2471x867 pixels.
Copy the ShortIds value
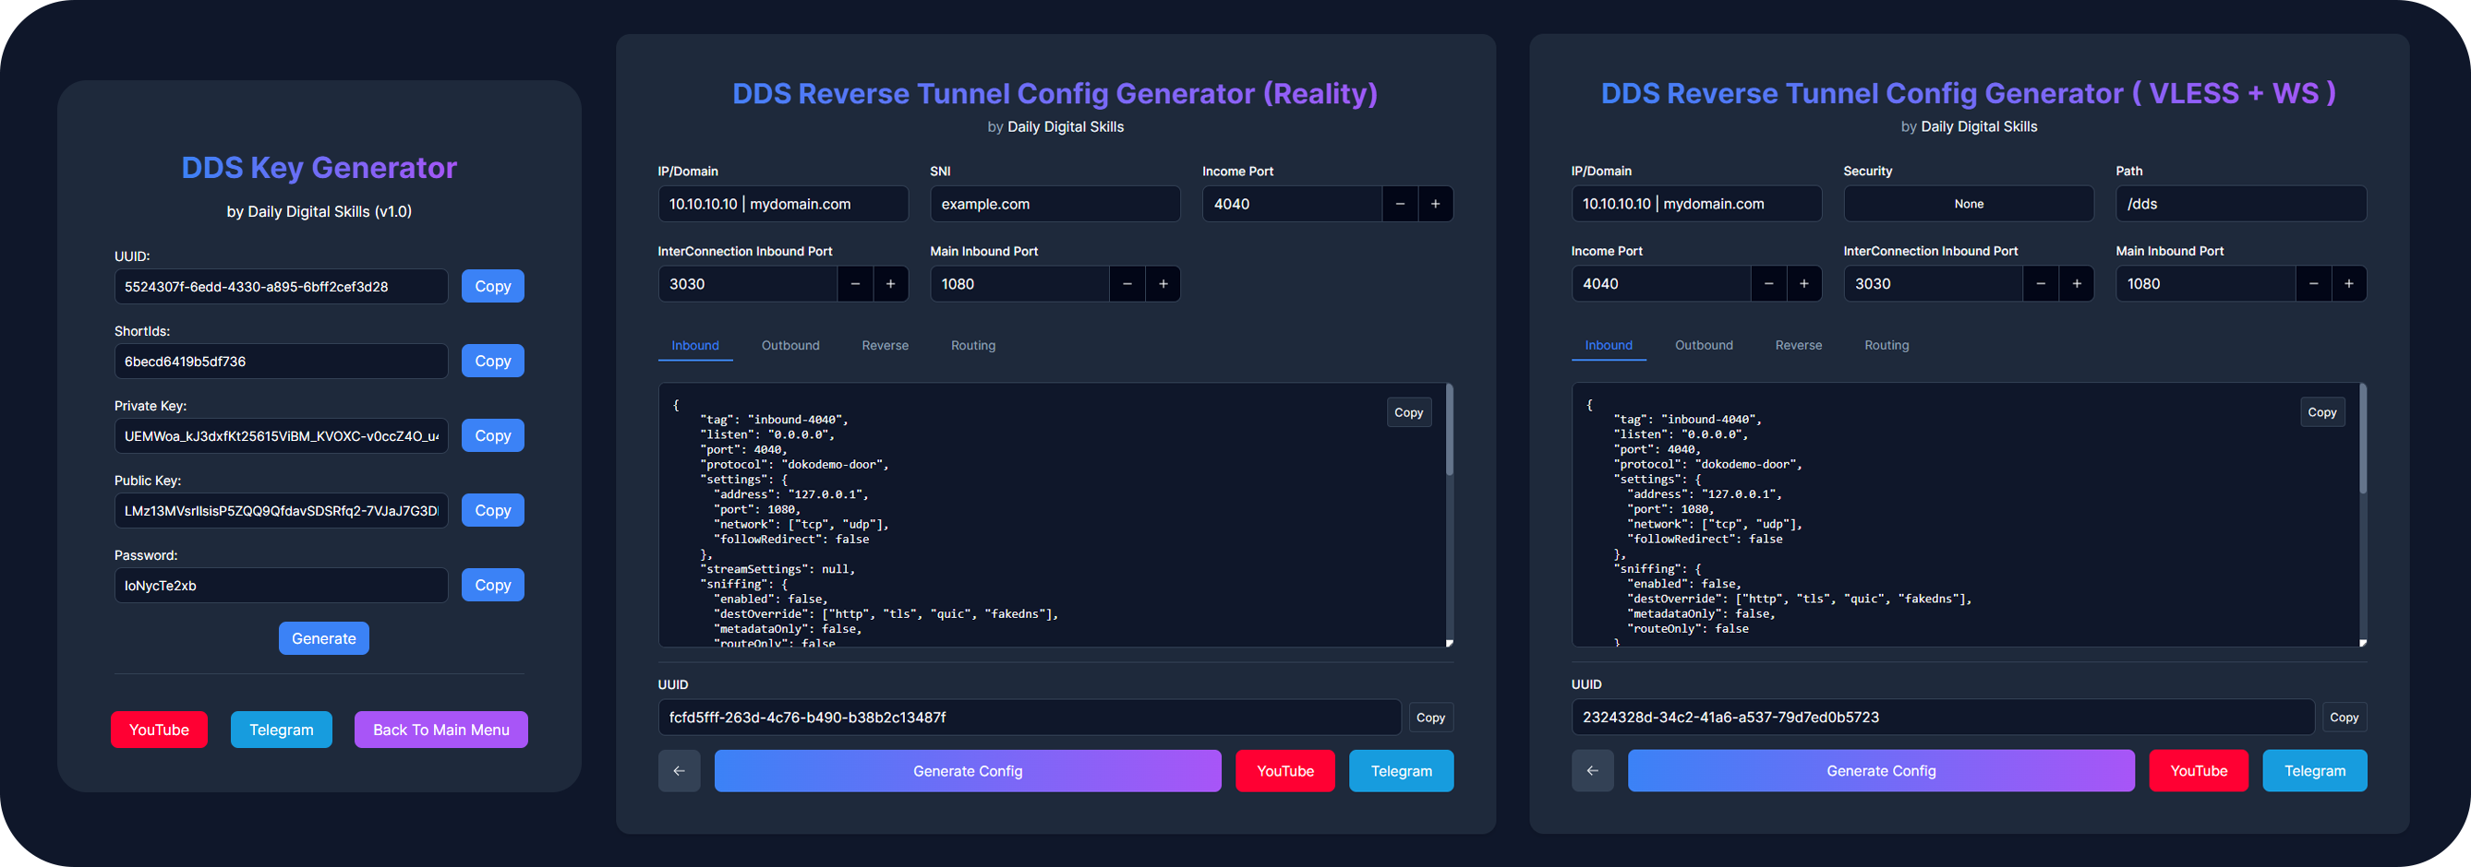pos(492,362)
